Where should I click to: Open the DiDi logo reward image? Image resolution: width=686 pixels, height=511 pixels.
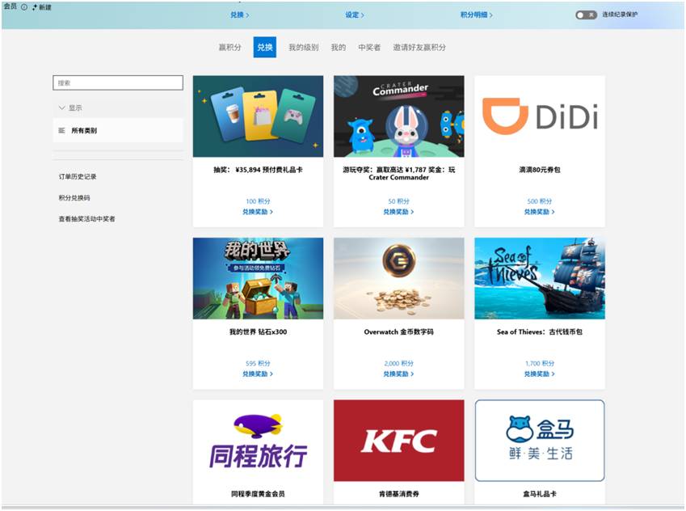540,116
